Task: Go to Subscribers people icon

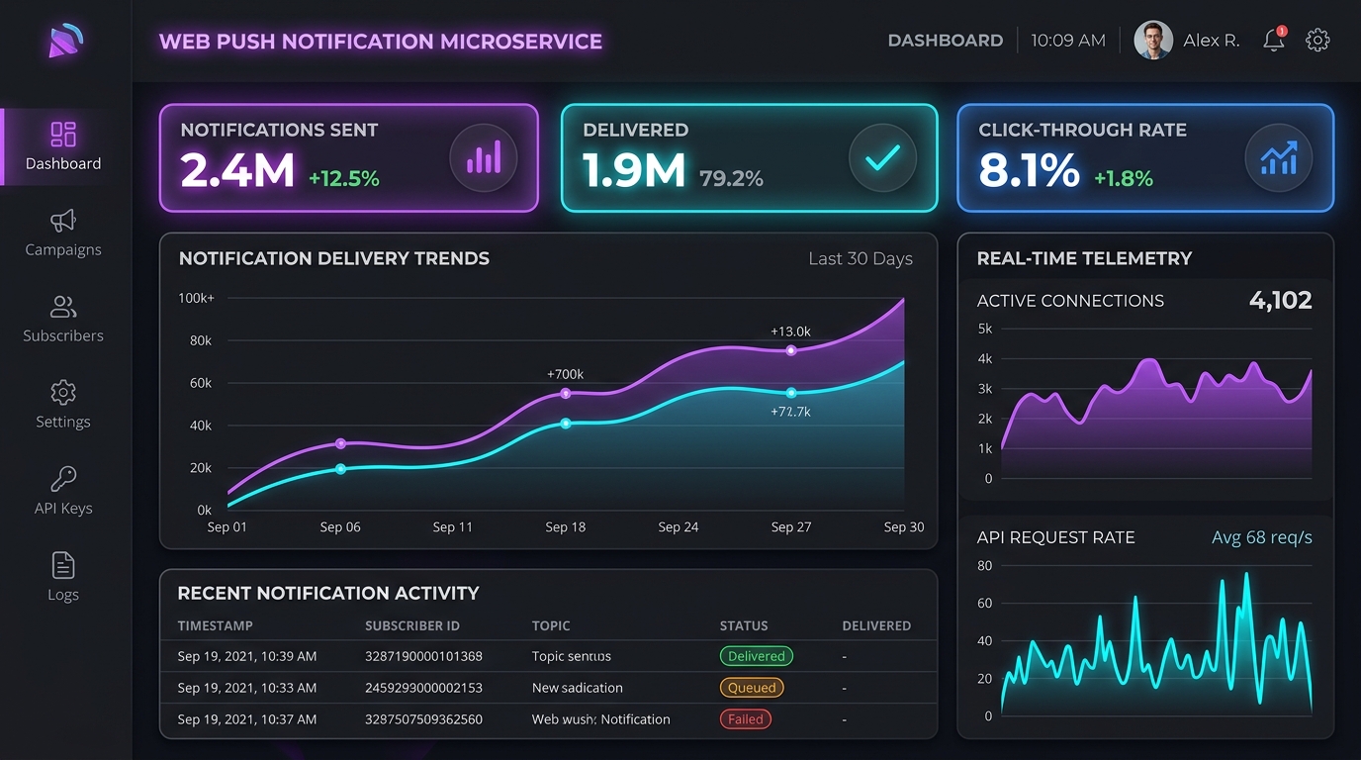Action: point(63,306)
